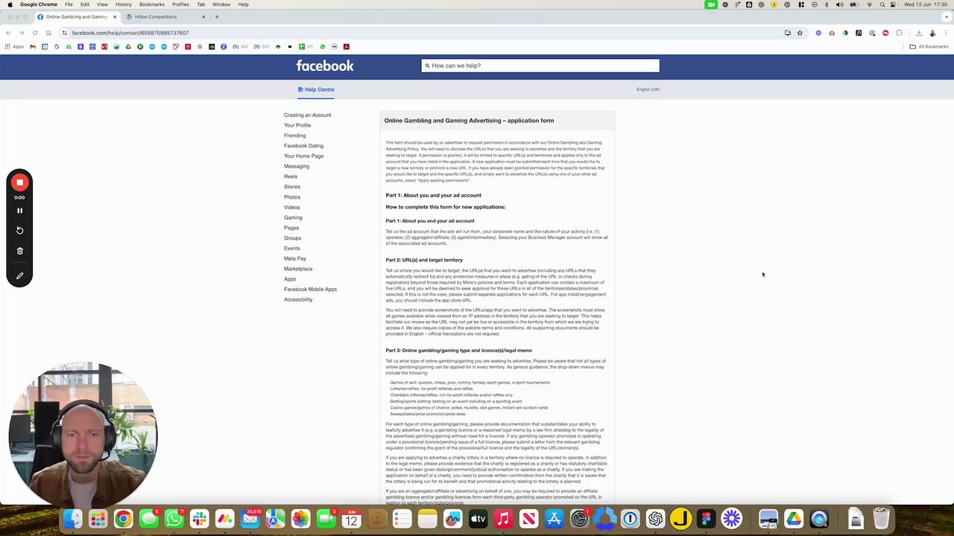Click the green camera indicator in menu bar
Image resolution: width=954 pixels, height=536 pixels.
711,4
